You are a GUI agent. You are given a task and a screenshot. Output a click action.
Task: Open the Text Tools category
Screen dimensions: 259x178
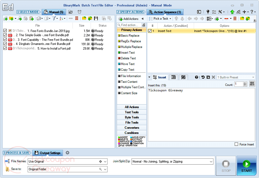[x=132, y=112]
